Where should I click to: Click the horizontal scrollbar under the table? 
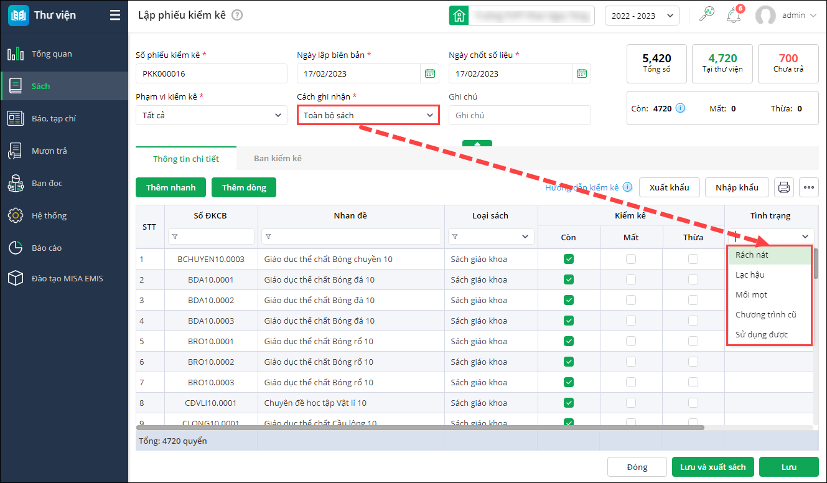click(420, 428)
